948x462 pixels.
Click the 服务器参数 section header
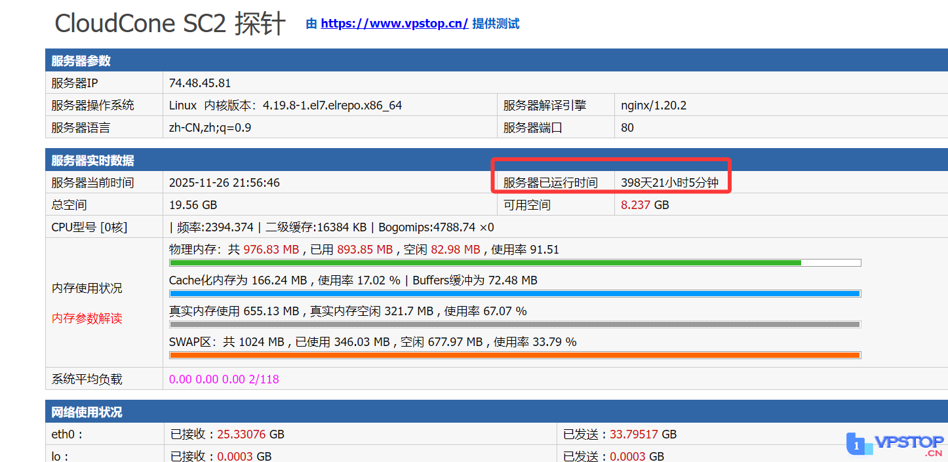[x=81, y=61]
